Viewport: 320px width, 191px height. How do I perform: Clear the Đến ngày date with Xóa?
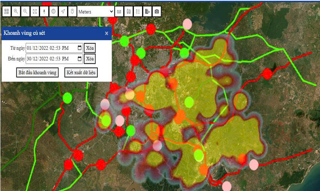pos(90,59)
